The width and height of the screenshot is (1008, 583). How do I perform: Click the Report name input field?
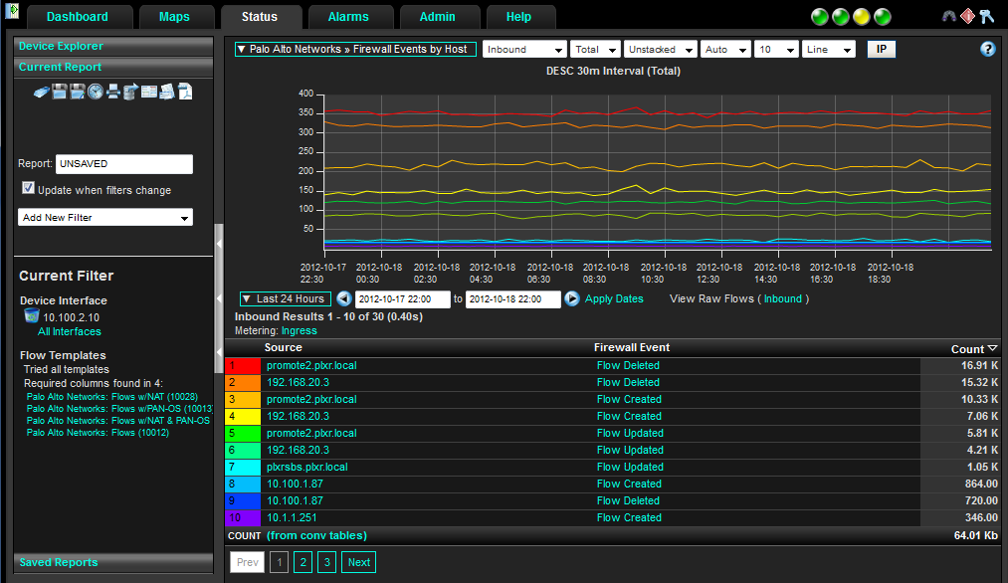[124, 164]
